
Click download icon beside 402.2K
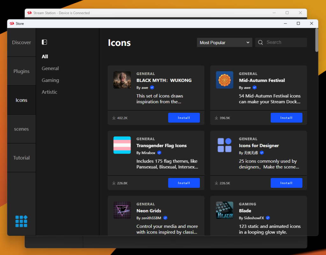pos(114,118)
